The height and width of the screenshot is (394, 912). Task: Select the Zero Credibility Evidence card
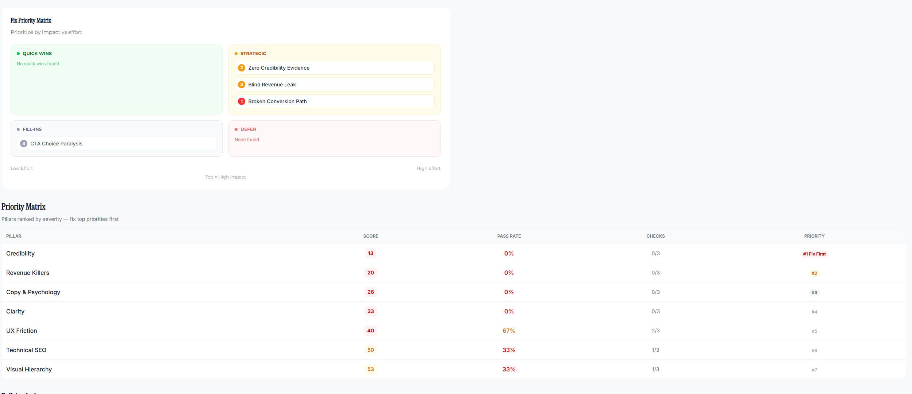coord(334,67)
